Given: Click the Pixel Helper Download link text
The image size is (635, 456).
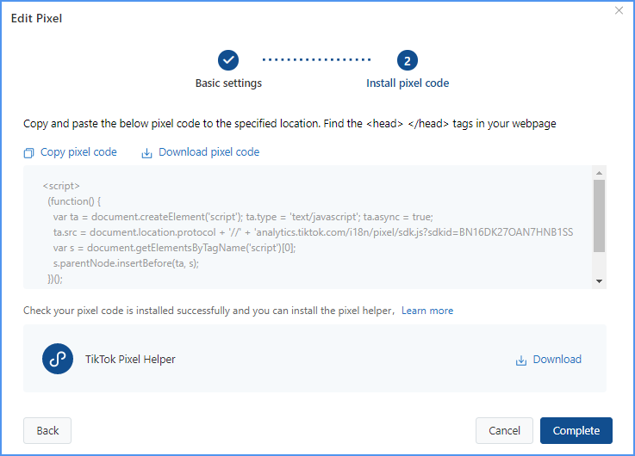Looking at the screenshot, I should point(557,360).
